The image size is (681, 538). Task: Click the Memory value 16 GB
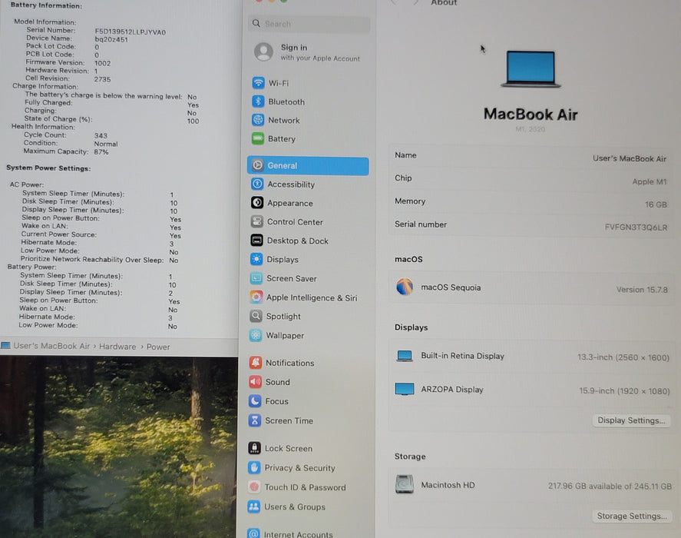point(656,204)
